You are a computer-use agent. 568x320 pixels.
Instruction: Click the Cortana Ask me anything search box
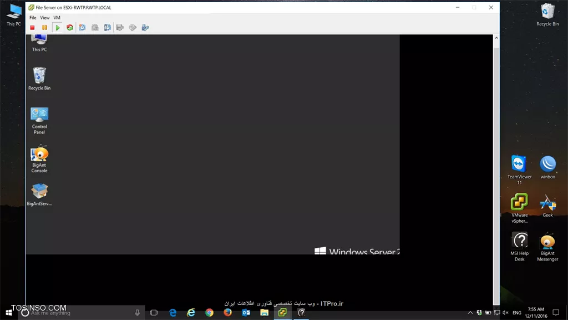(82, 312)
